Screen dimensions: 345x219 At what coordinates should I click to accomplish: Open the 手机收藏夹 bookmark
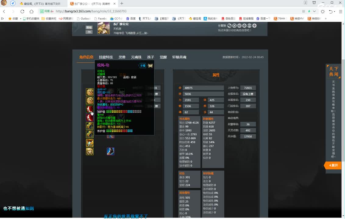pos(31,19)
